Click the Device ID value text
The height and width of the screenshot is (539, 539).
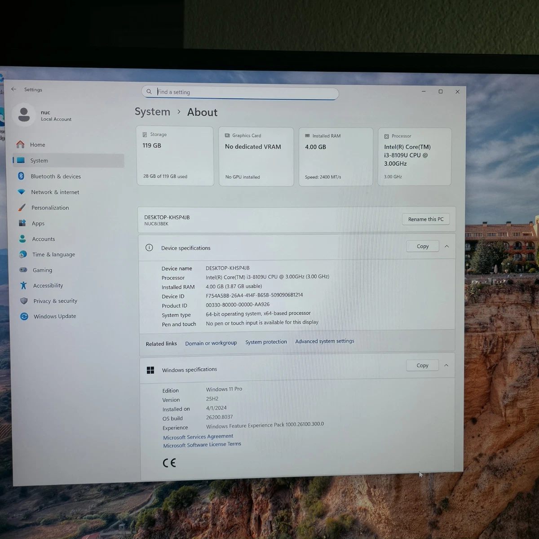pyautogui.click(x=254, y=295)
